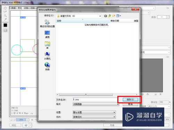The height and width of the screenshot is (130, 174).
Task: Open 网络 in places bar
Action: pos(47,67)
